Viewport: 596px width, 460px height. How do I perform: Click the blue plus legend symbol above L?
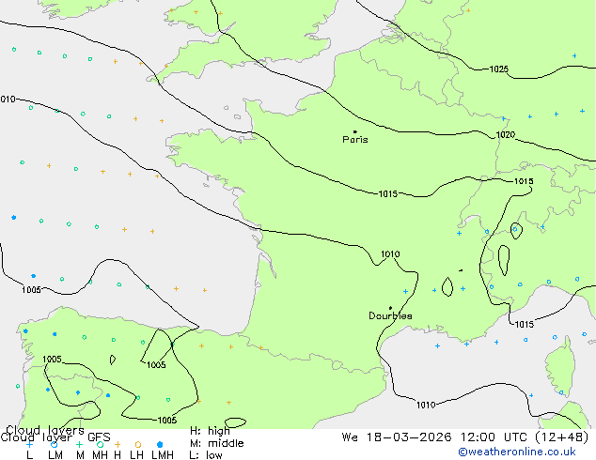click(x=29, y=444)
